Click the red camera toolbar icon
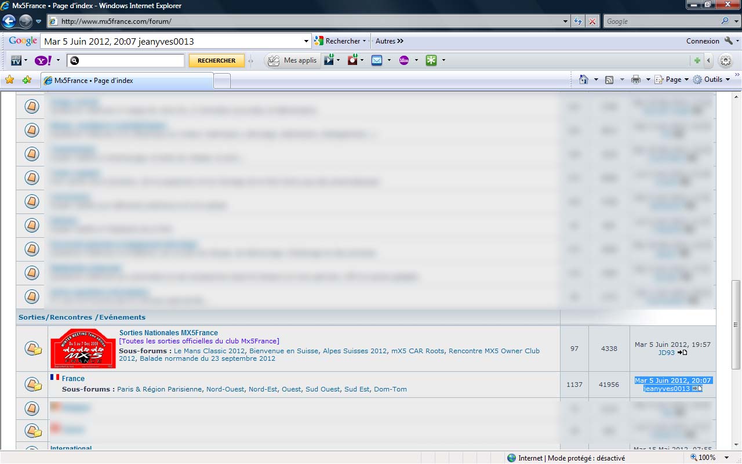This screenshot has height=464, width=742. click(352, 60)
